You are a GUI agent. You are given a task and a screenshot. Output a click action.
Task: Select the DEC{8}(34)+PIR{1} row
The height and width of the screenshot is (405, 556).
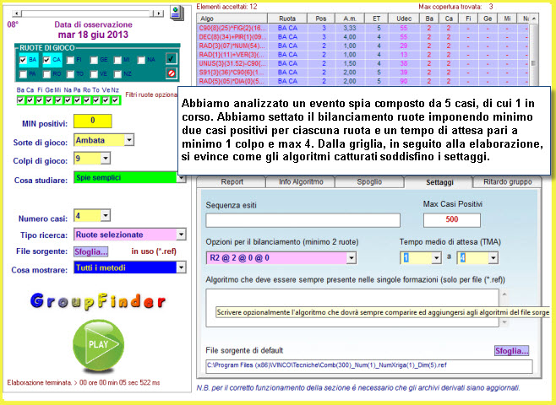pyautogui.click(x=363, y=37)
